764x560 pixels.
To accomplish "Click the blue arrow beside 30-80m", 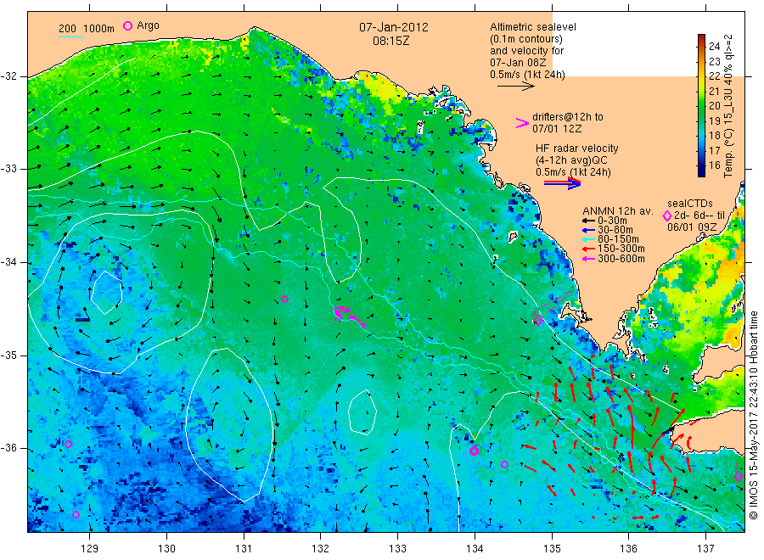I will [x=588, y=230].
